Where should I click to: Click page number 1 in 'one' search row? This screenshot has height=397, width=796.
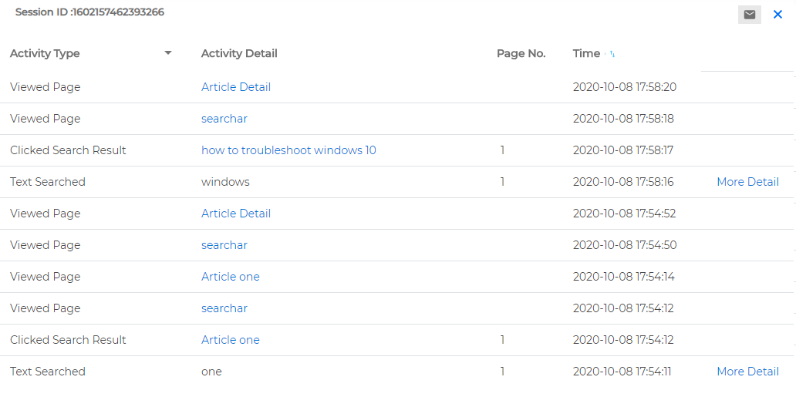(502, 372)
